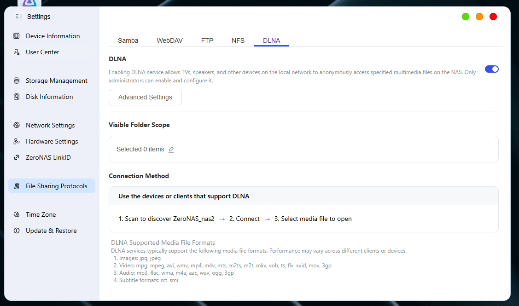Click the '2. Connect' step text

click(245, 219)
